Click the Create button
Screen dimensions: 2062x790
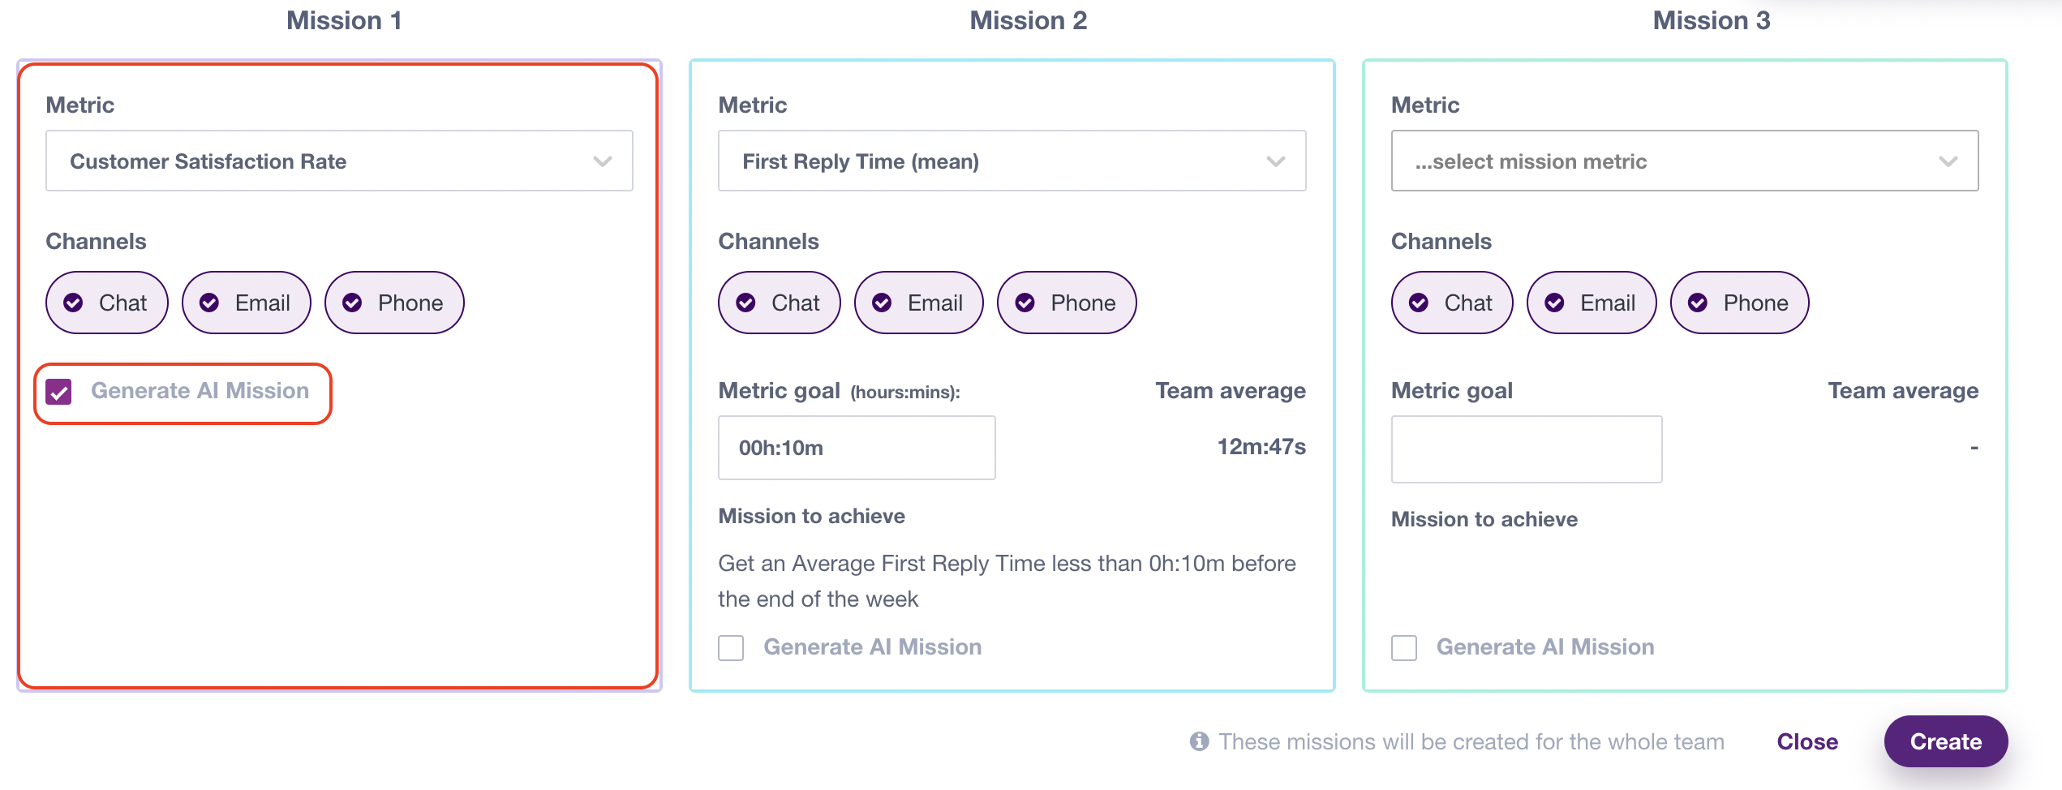1945,741
